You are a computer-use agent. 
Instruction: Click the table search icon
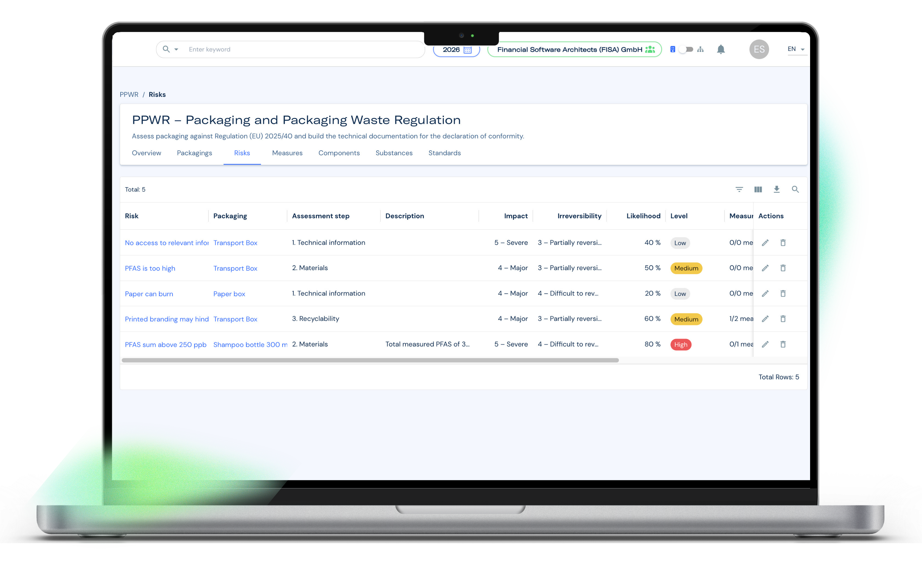tap(795, 189)
